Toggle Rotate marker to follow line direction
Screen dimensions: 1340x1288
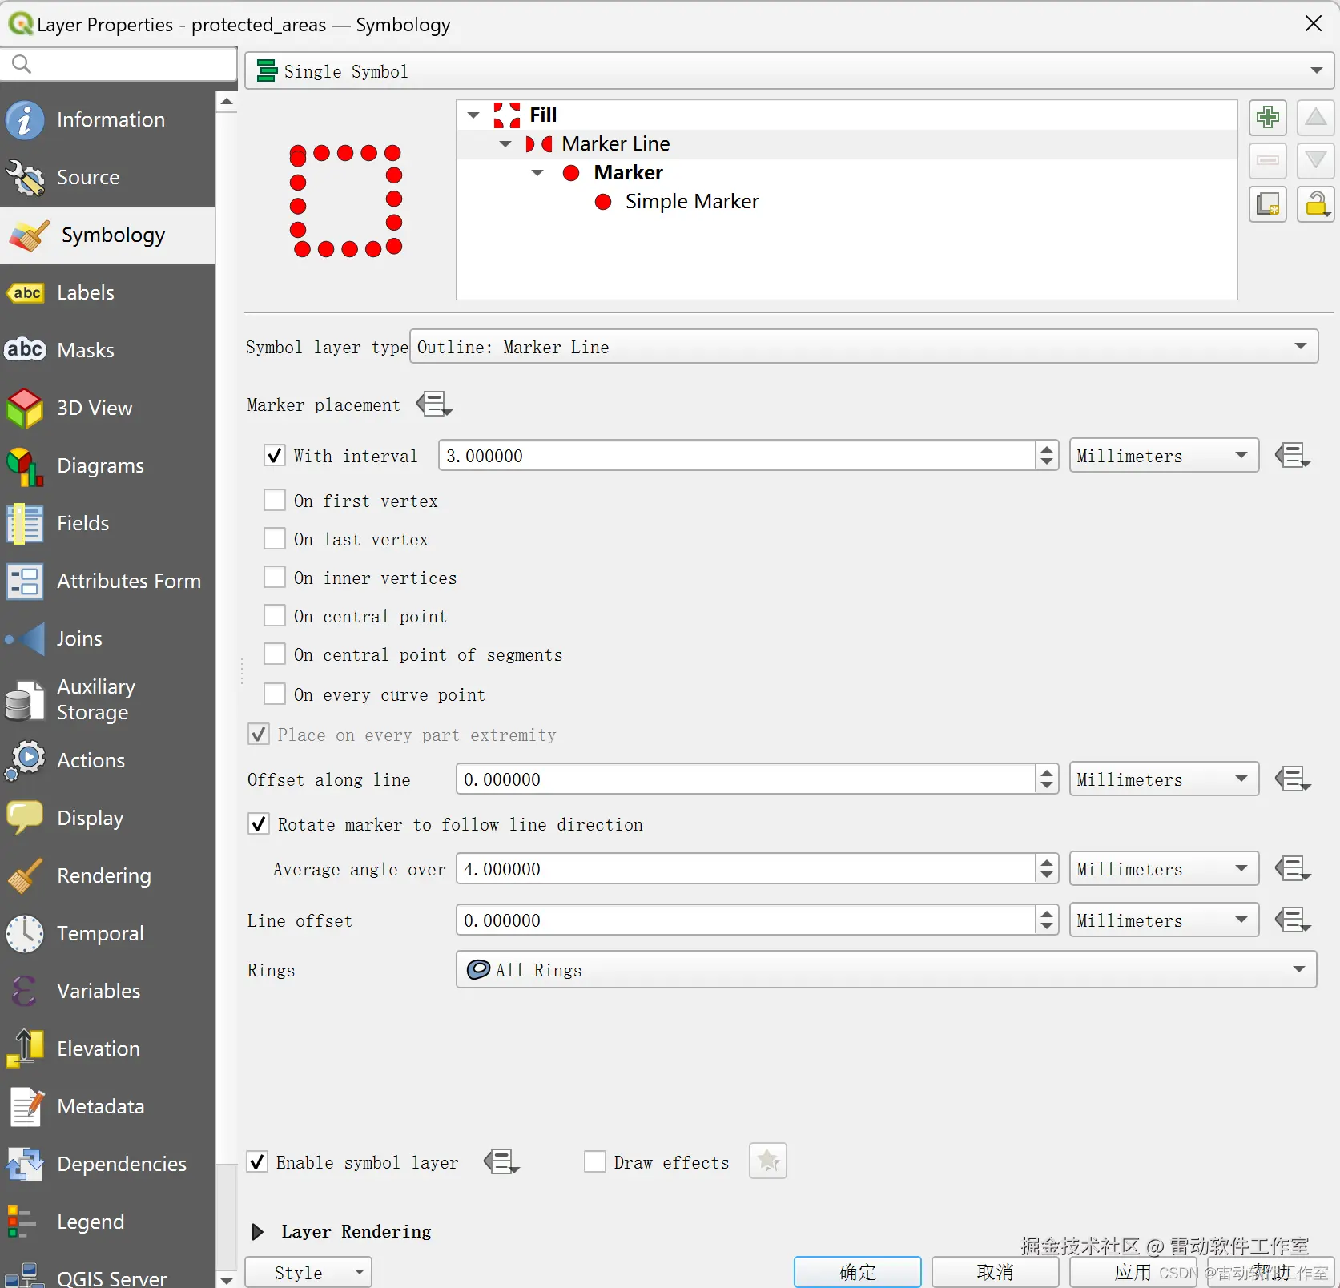(259, 824)
